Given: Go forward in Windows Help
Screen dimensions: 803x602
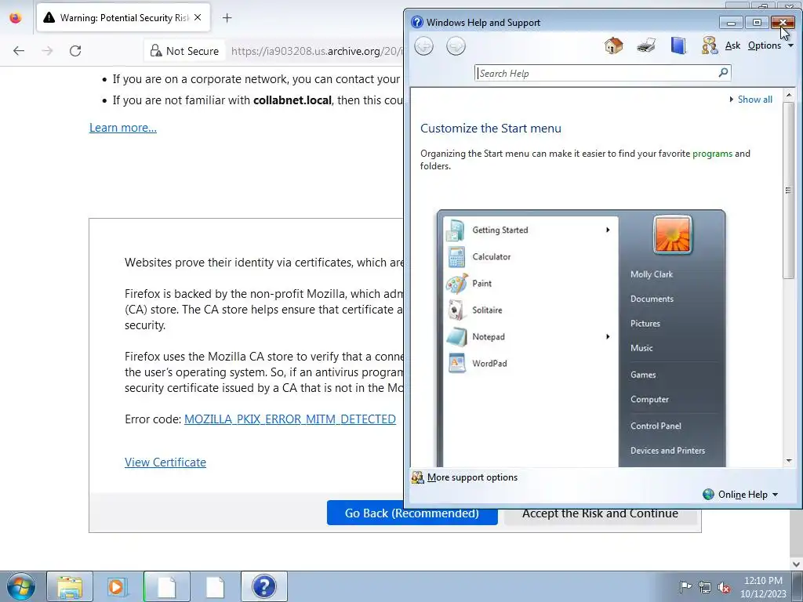Looking at the screenshot, I should coord(456,46).
